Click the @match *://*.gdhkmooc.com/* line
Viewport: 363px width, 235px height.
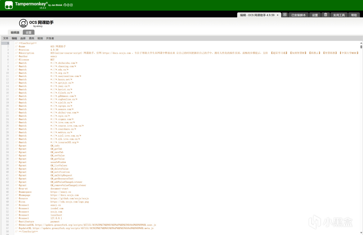click(45, 96)
